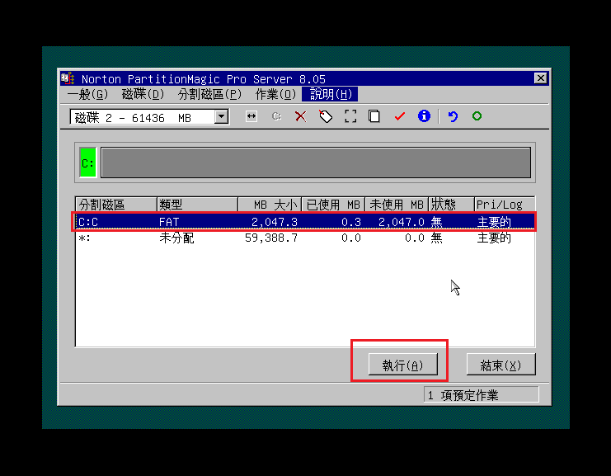Screen dimensions: 611x476
Task: Click the green circle apply changes icon
Action: click(477, 117)
